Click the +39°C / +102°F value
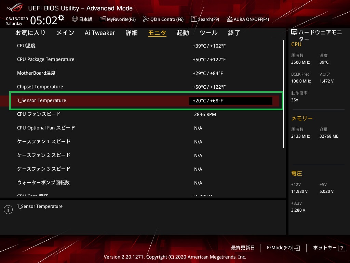Screen dimensions: 350x263 click(x=209, y=46)
